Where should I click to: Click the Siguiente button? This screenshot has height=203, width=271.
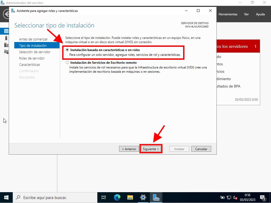pyautogui.click(x=151, y=149)
